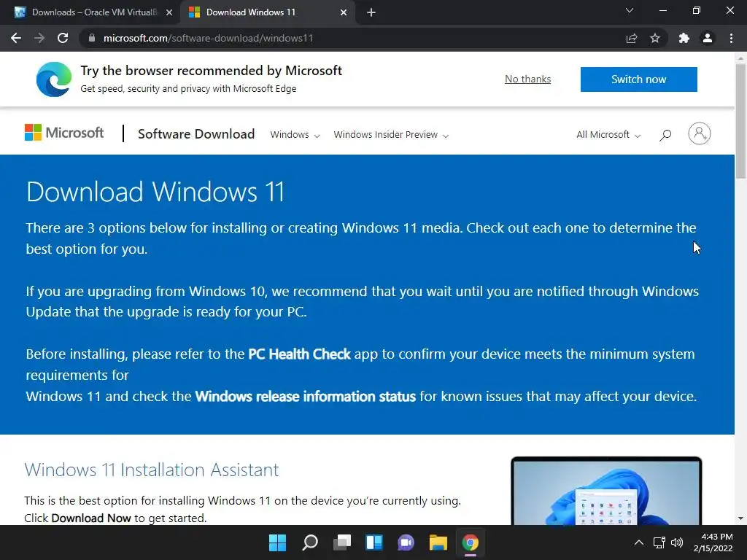The width and height of the screenshot is (747, 560).
Task: Click the Windows 11 laptop image
Action: [606, 491]
